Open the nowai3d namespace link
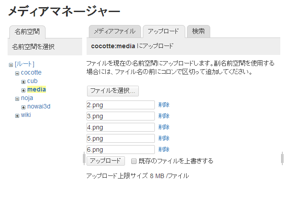The height and width of the screenshot is (204, 291). 39,106
